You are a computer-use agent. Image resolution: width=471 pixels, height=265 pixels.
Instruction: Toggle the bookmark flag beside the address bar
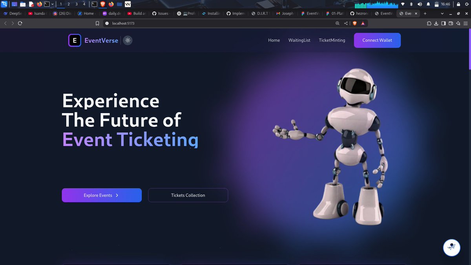[x=97, y=23]
